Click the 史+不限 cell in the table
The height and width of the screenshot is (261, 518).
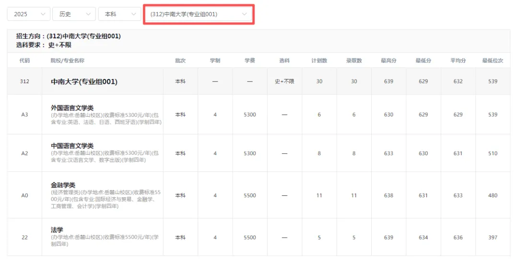(x=284, y=81)
